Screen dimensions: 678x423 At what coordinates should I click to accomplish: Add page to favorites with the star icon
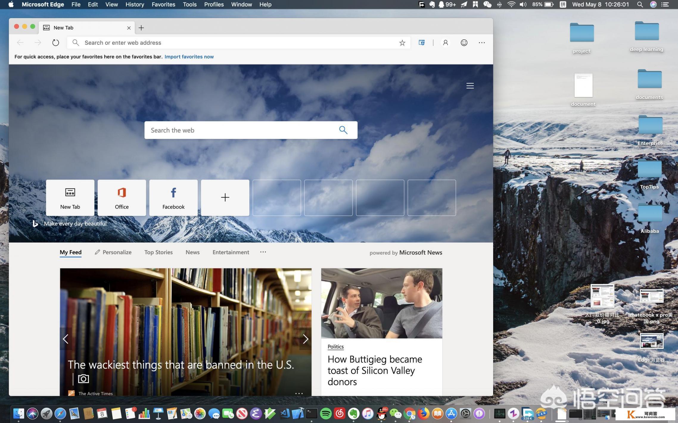(x=402, y=43)
